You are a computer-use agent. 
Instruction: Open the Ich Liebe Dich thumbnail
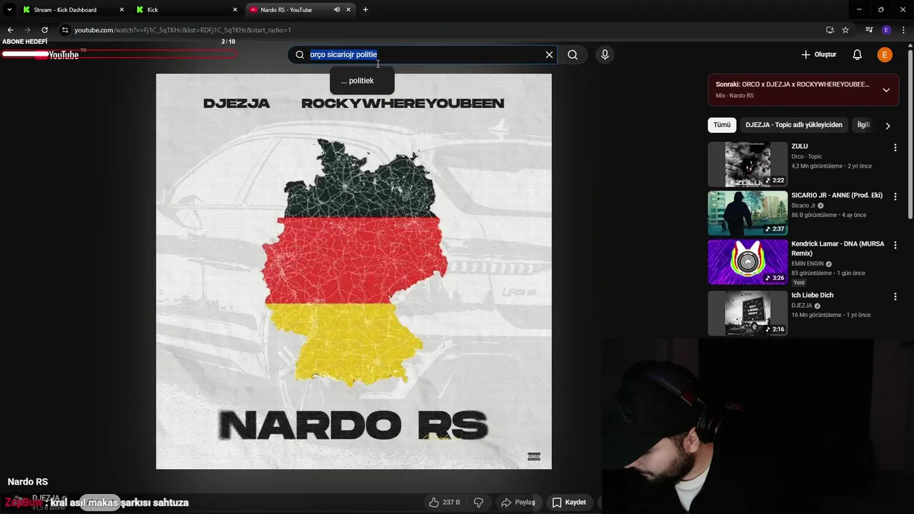coord(748,313)
